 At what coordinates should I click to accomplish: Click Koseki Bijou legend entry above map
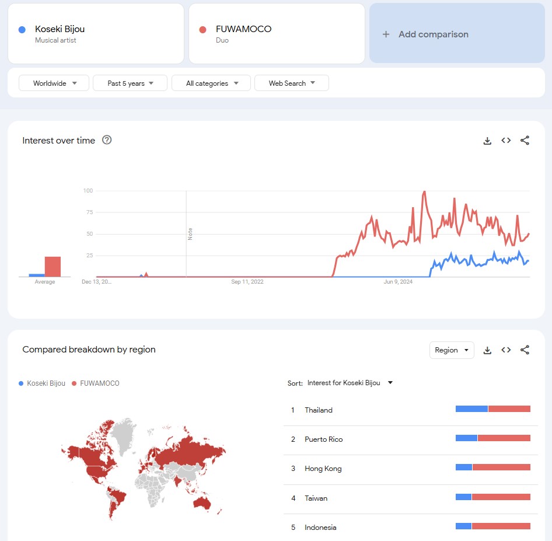point(42,383)
